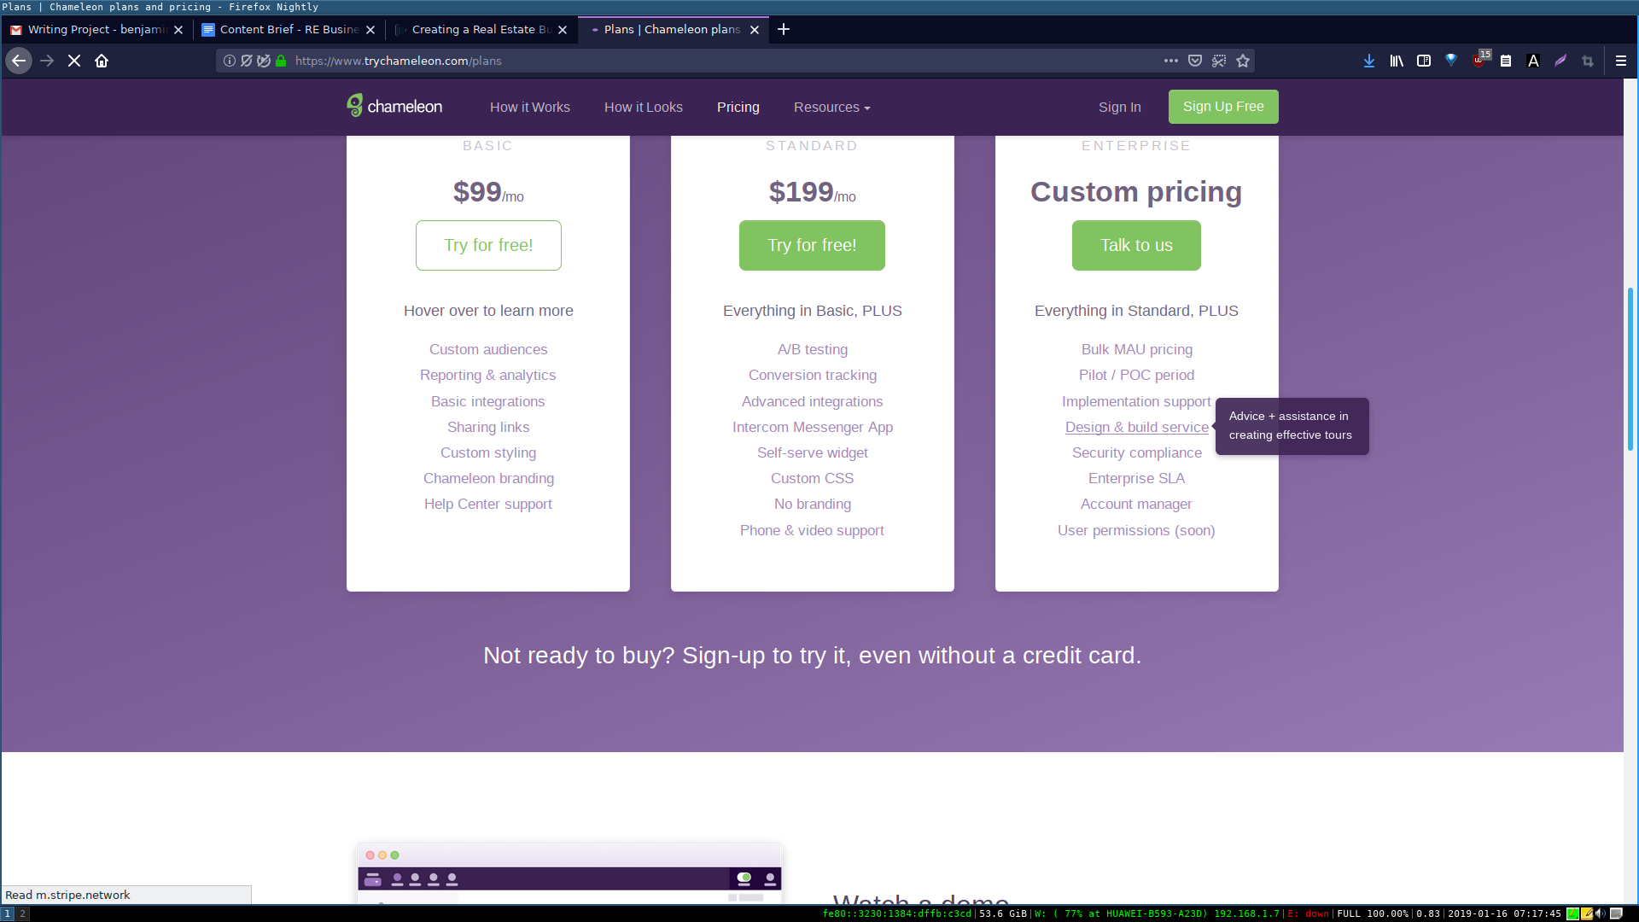Open the downloads arrow icon
Screen dimensions: 1639x922
click(x=1369, y=61)
